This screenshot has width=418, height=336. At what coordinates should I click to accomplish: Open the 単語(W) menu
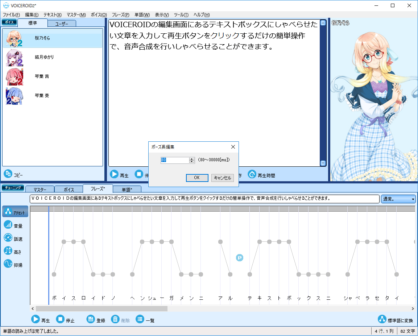(142, 14)
